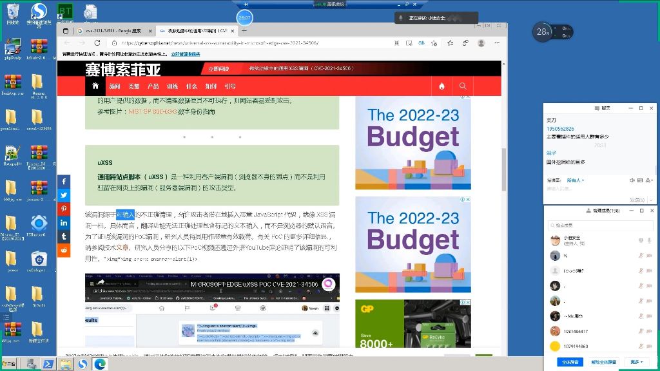
Task: Click the red breaking news label
Action: [218, 68]
